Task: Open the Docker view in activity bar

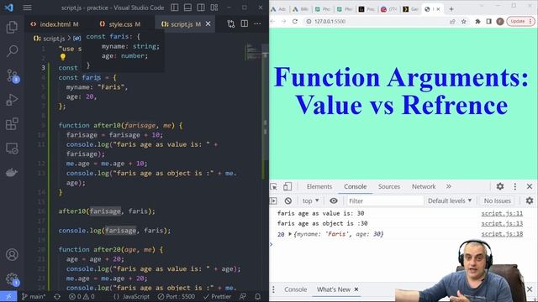Action: (12, 173)
